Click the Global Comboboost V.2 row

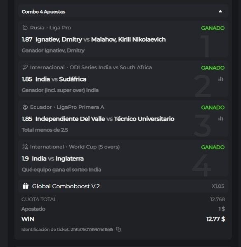123,186
